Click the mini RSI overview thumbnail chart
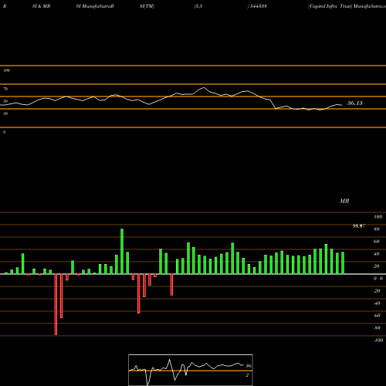 coord(191,370)
